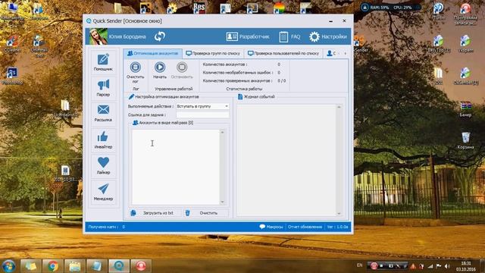The height and width of the screenshot is (273, 485).
Task: Open the Windows Start menu
Action: [x=8, y=266]
